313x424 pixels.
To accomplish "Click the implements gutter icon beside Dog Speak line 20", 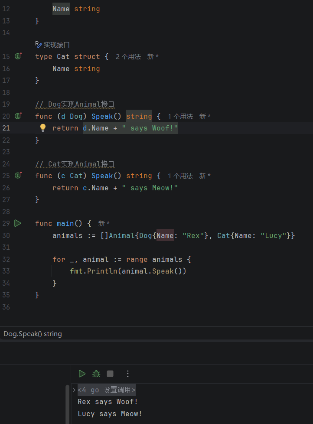I will click(x=18, y=116).
